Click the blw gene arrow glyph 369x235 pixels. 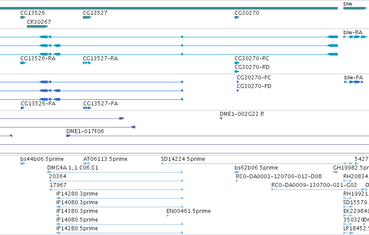click(355, 8)
